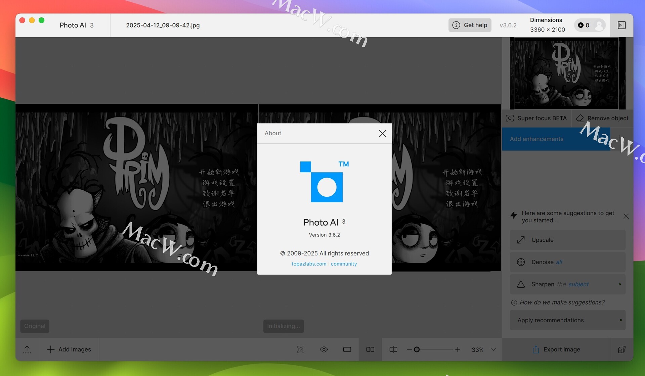Open the community link

coord(344,264)
